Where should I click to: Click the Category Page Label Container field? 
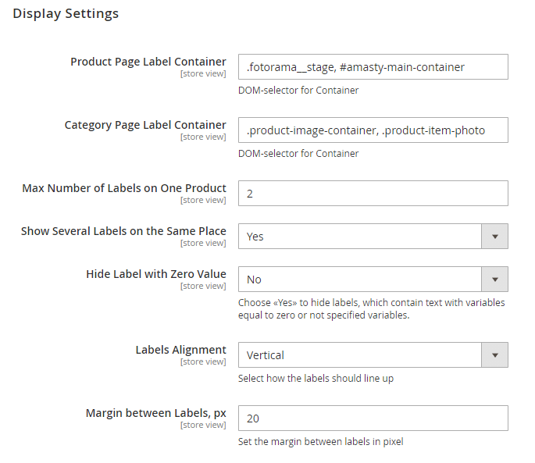[373, 130]
